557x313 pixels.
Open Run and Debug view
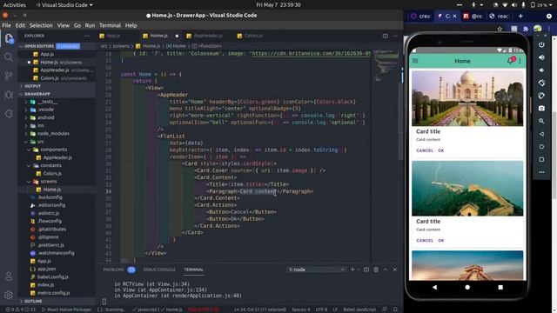click(x=9, y=95)
